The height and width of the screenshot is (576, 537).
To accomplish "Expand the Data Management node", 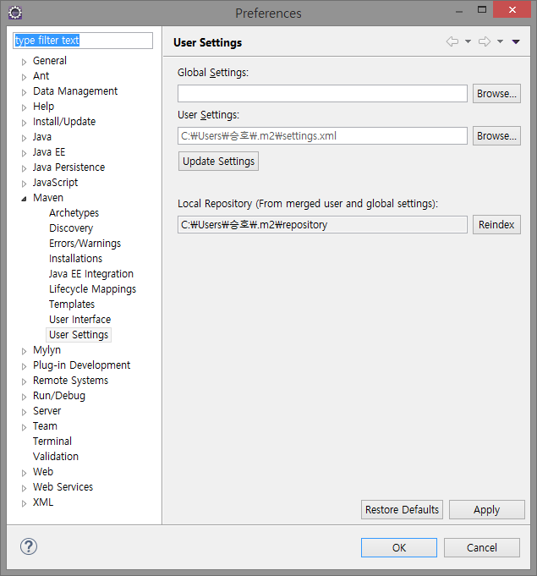I will (24, 92).
